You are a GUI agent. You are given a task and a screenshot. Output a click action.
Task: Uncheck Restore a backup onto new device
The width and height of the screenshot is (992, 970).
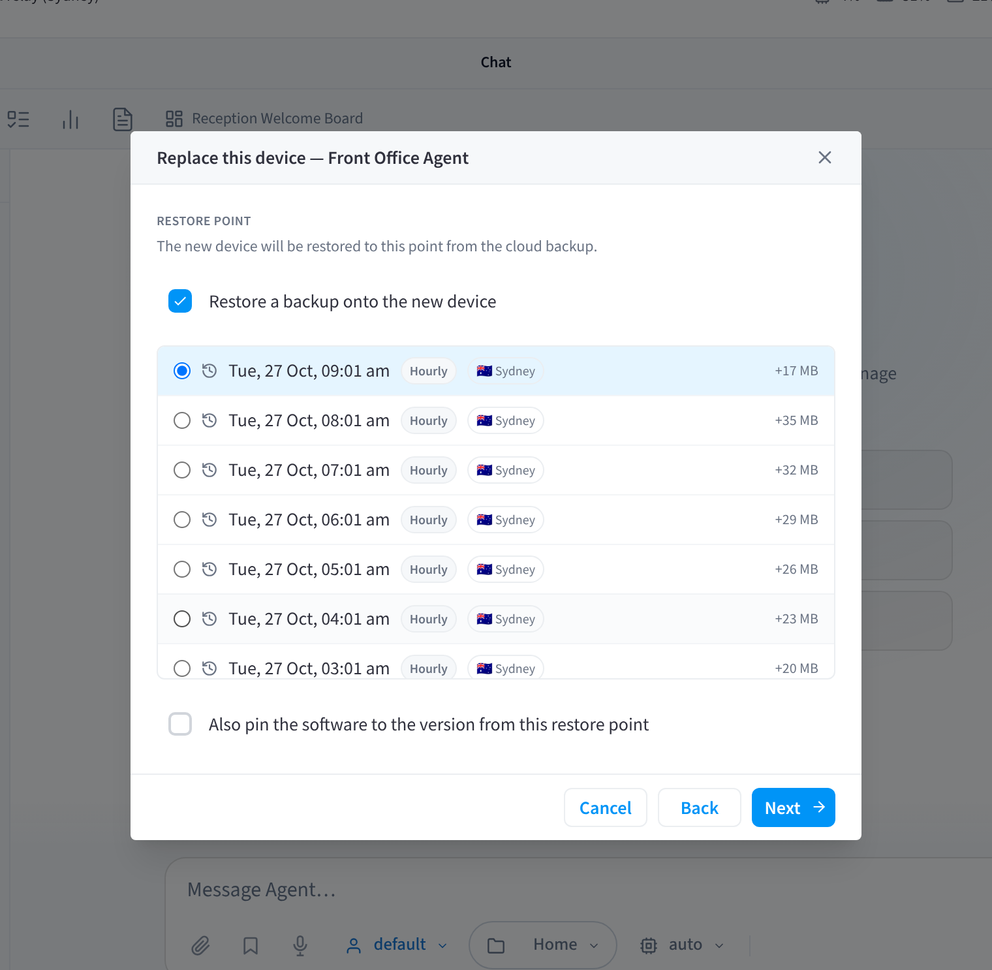point(180,301)
